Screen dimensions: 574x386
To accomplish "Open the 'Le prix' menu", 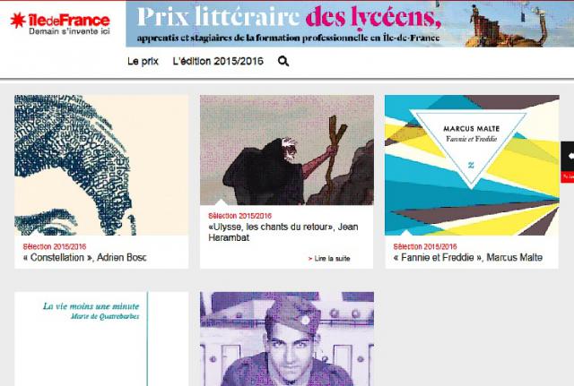I will point(143,61).
